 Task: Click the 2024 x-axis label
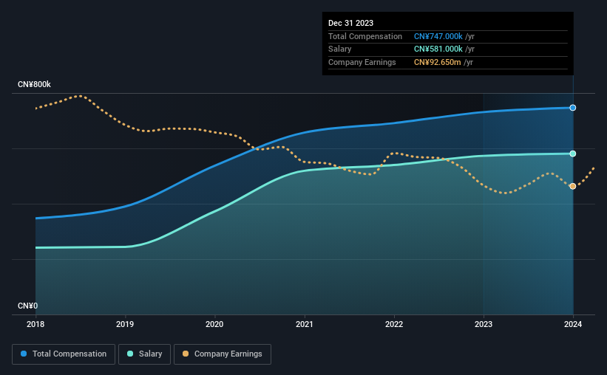[x=573, y=324]
